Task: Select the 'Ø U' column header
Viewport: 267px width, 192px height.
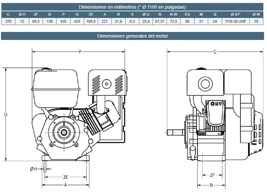Action: 146,15
